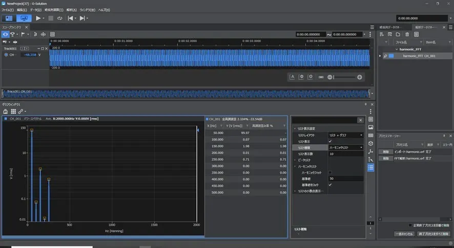Click the flag marker tool
This screenshot has height=248, width=454.
point(23,34)
